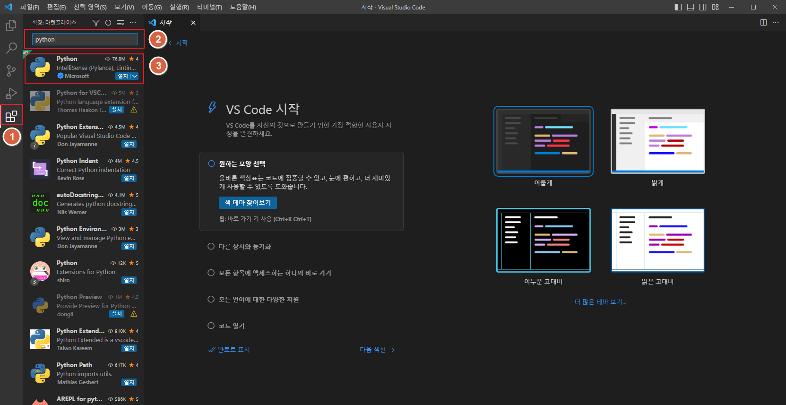Open 파일(F) menu
Screen dimensions: 786x405
(30, 7)
